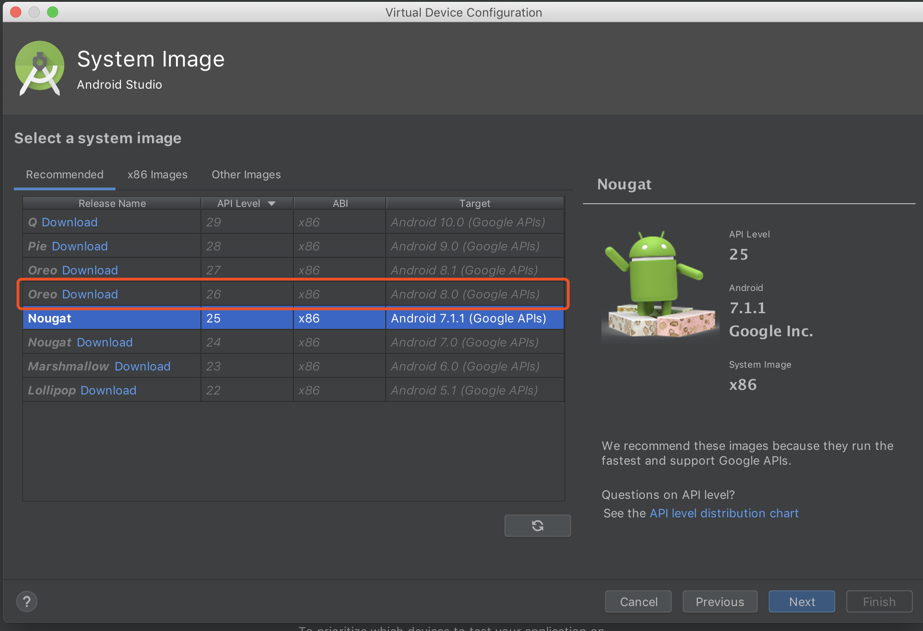The height and width of the screenshot is (631, 923).
Task: Click the Previous button
Action: [x=720, y=601]
